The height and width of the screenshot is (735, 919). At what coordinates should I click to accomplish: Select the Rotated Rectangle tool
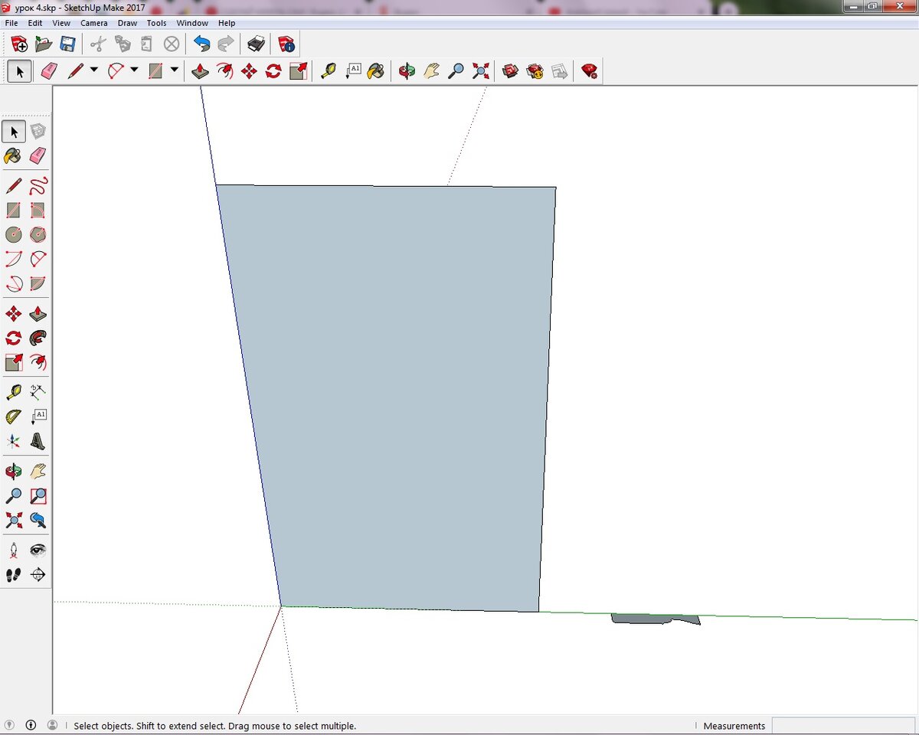(38, 210)
